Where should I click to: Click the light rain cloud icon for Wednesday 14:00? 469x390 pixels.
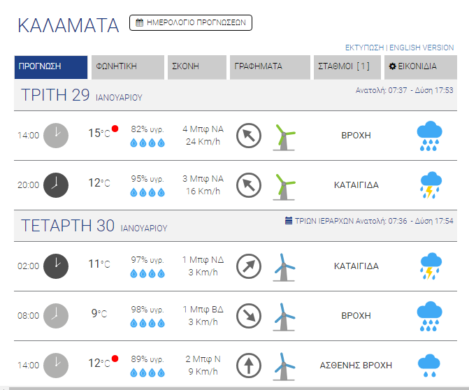coord(428,364)
